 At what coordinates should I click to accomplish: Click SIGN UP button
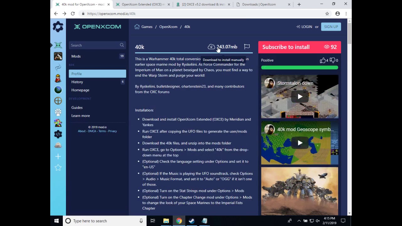click(x=331, y=27)
